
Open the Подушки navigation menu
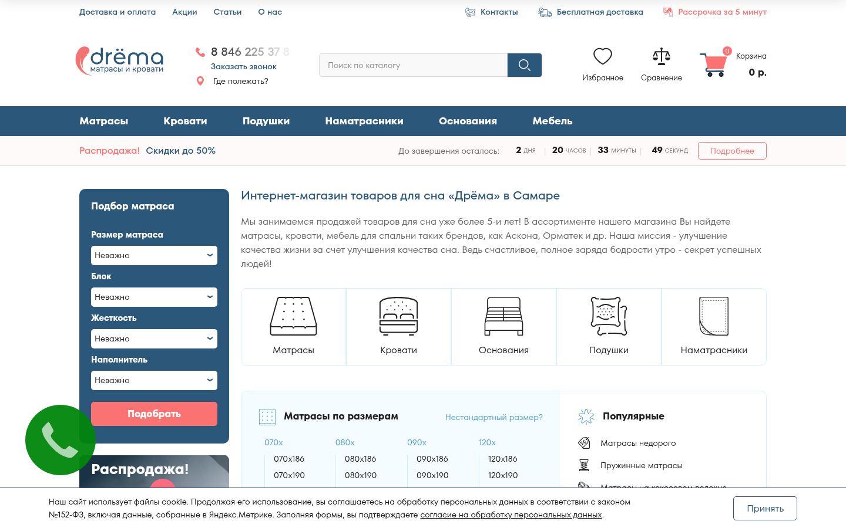pyautogui.click(x=266, y=121)
